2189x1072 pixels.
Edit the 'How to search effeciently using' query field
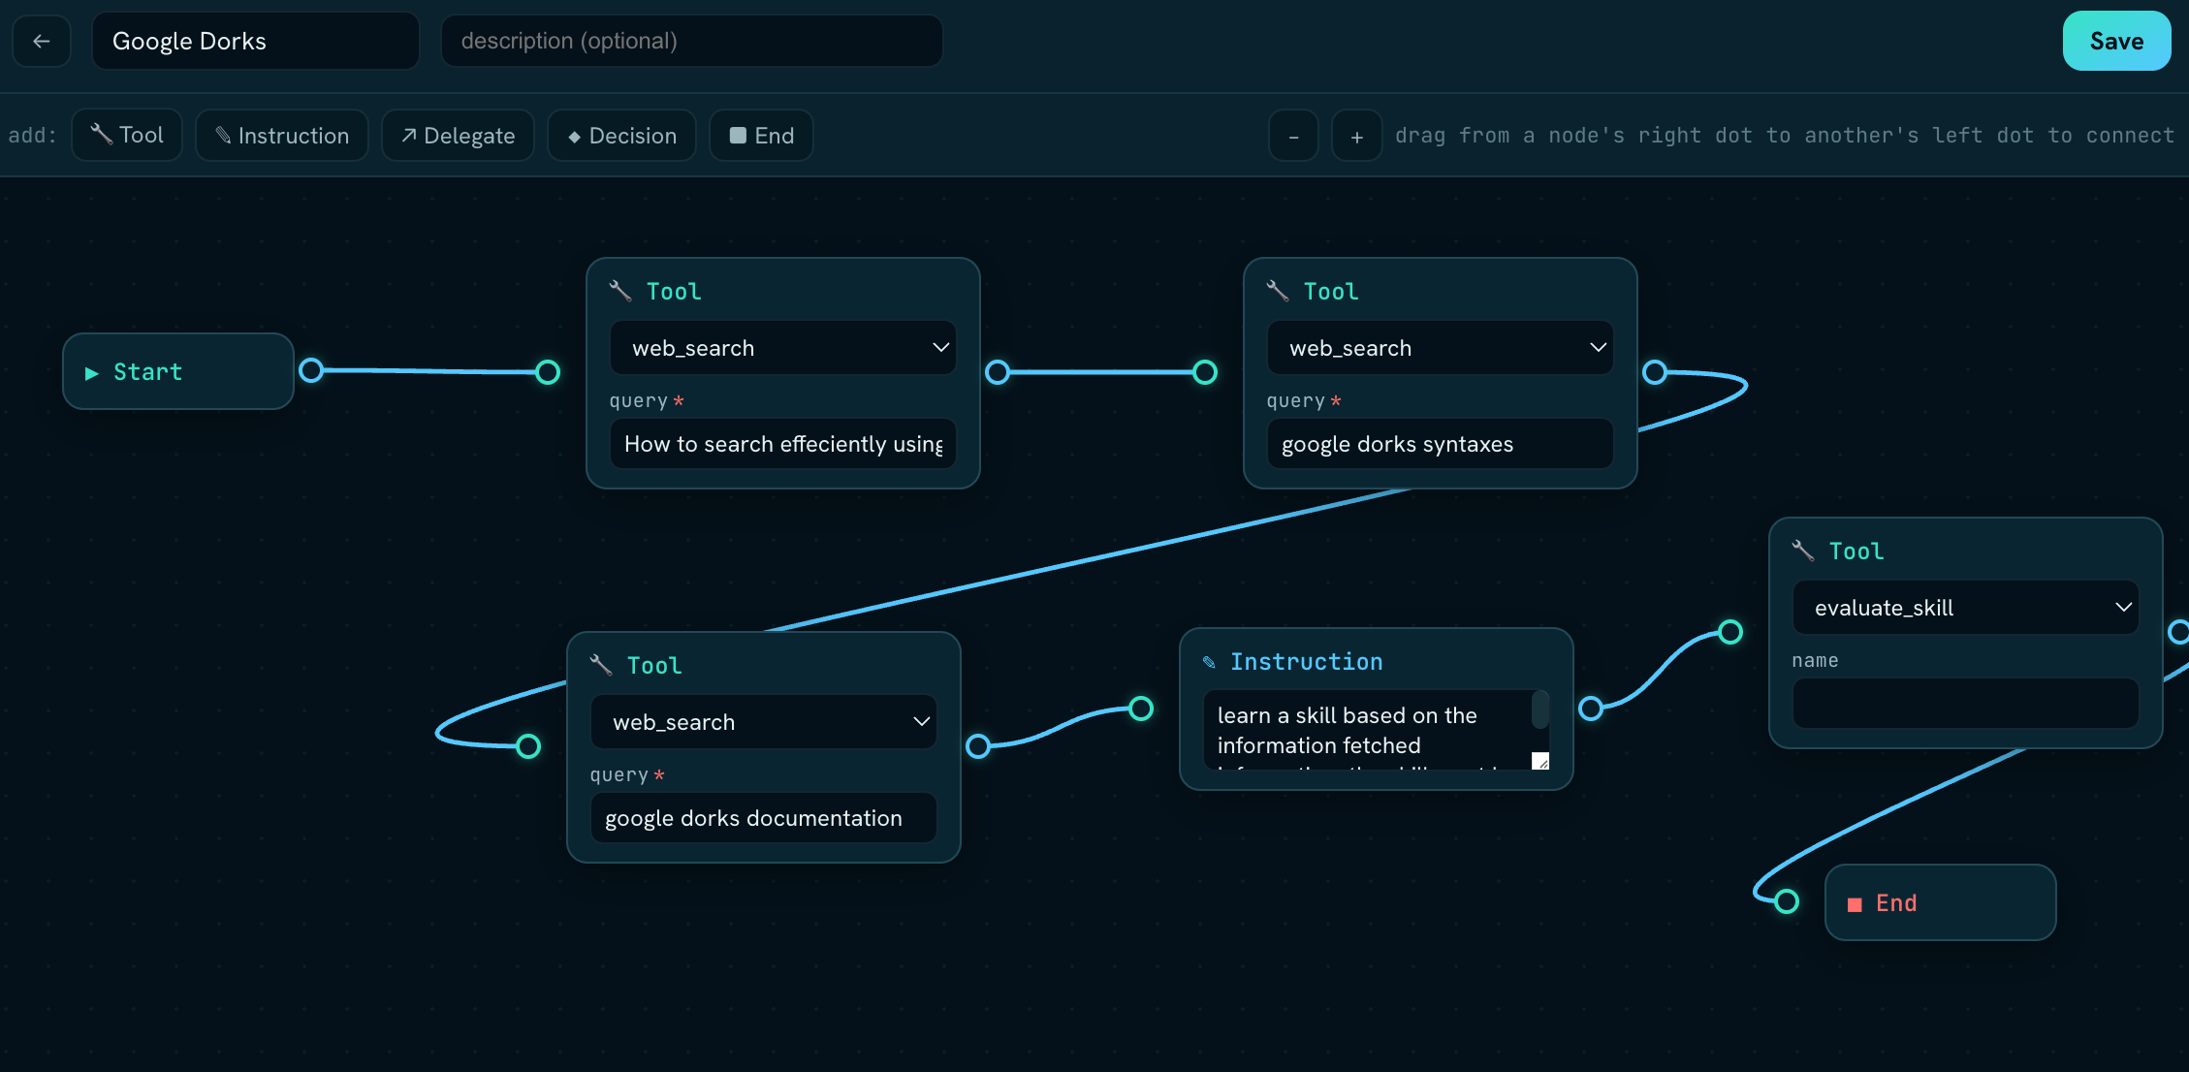tap(783, 444)
